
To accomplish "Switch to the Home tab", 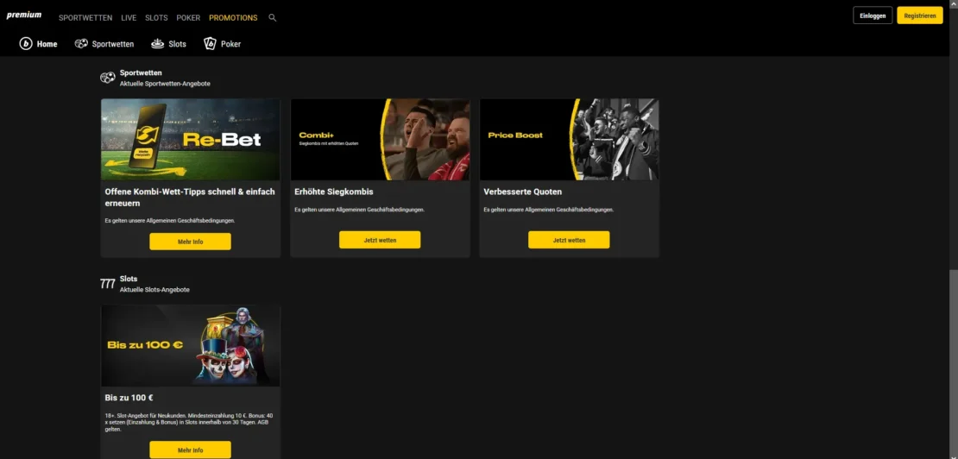I will point(39,44).
